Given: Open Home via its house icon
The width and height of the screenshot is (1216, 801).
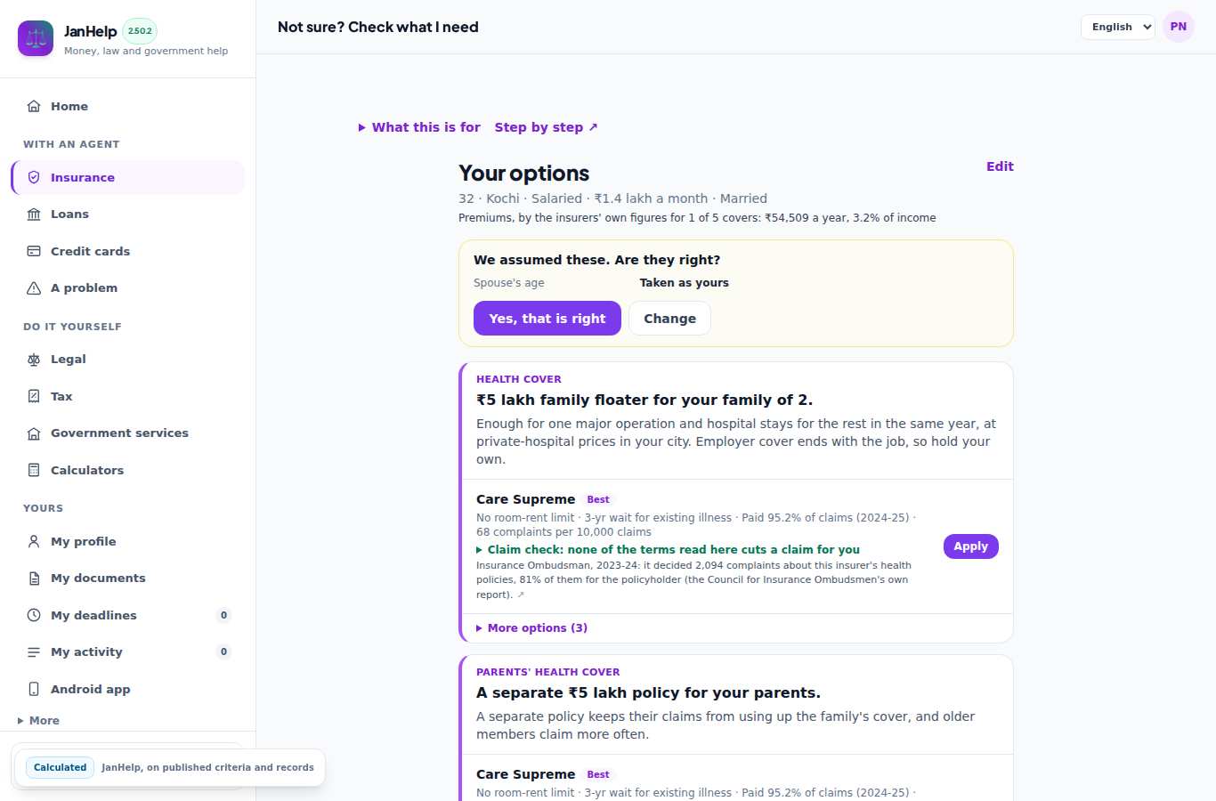Looking at the screenshot, I should pyautogui.click(x=34, y=106).
